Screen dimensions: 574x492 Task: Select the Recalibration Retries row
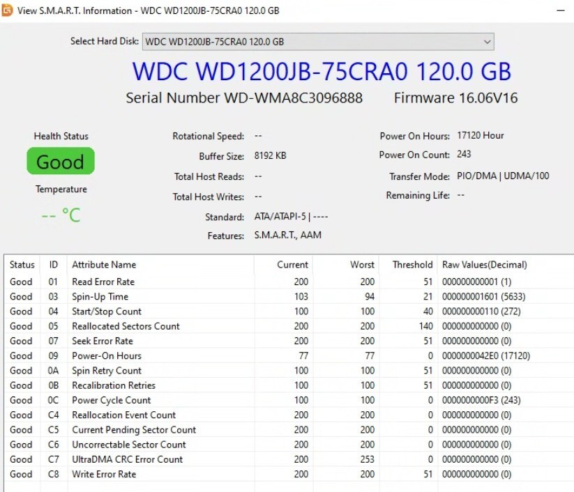[x=289, y=385]
